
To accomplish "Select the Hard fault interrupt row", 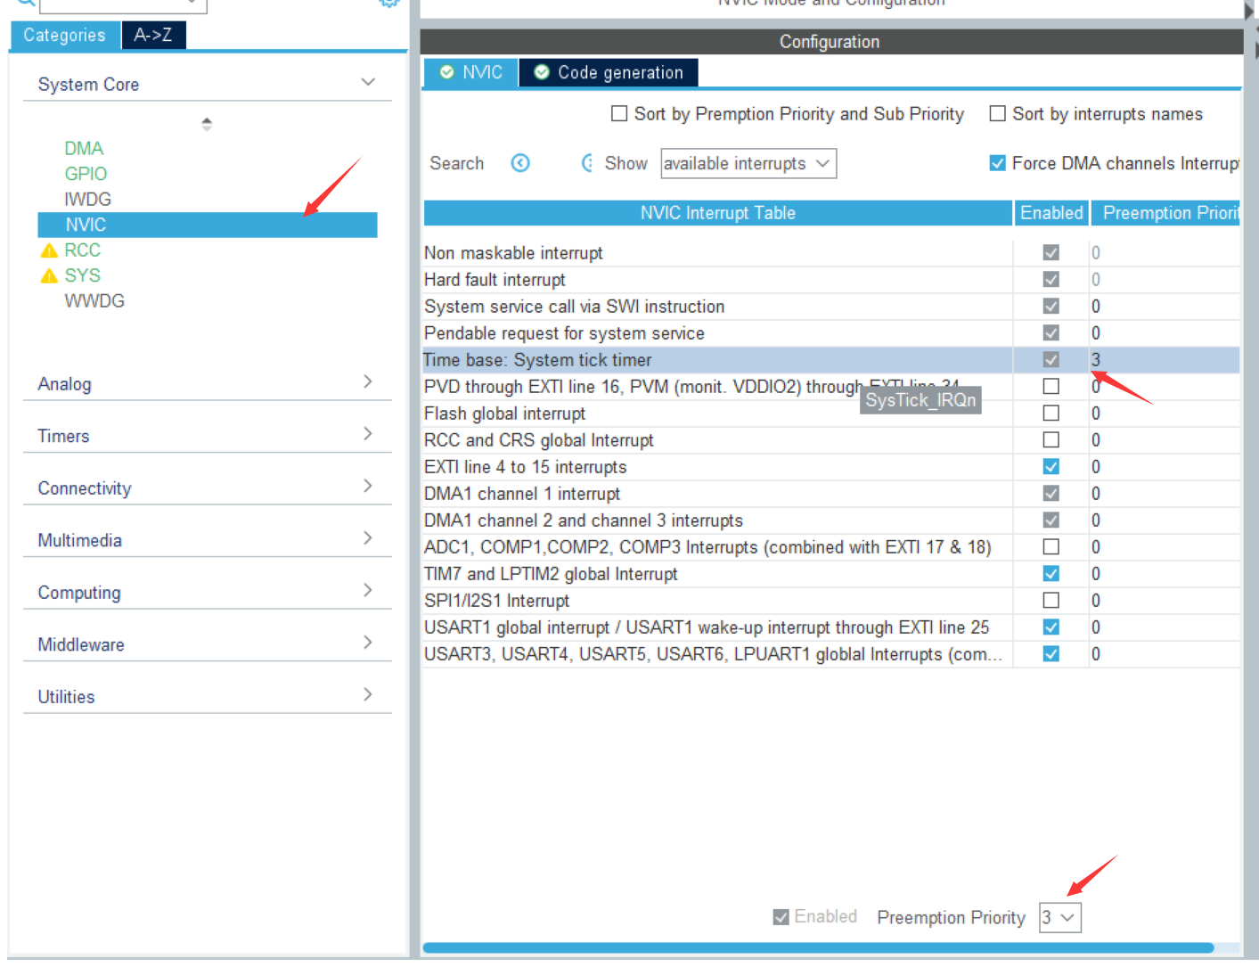I will coord(831,280).
